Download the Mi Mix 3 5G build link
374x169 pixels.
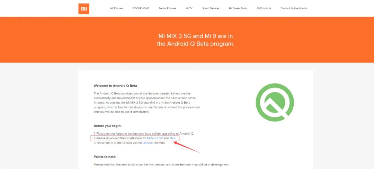tap(155, 138)
